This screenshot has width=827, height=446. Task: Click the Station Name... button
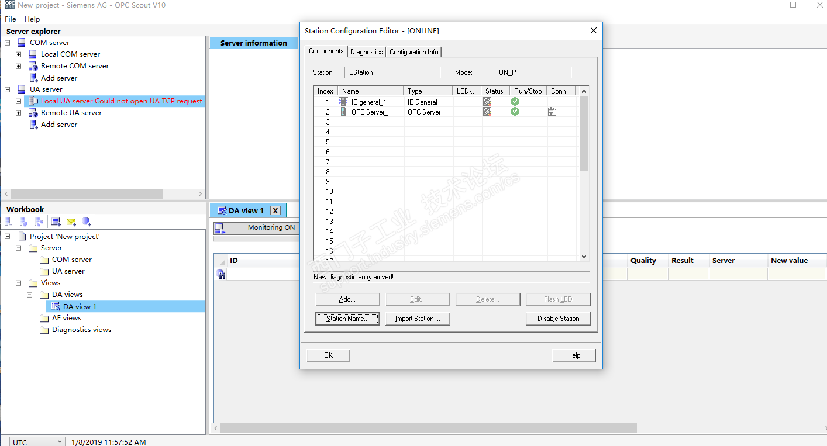coord(347,319)
